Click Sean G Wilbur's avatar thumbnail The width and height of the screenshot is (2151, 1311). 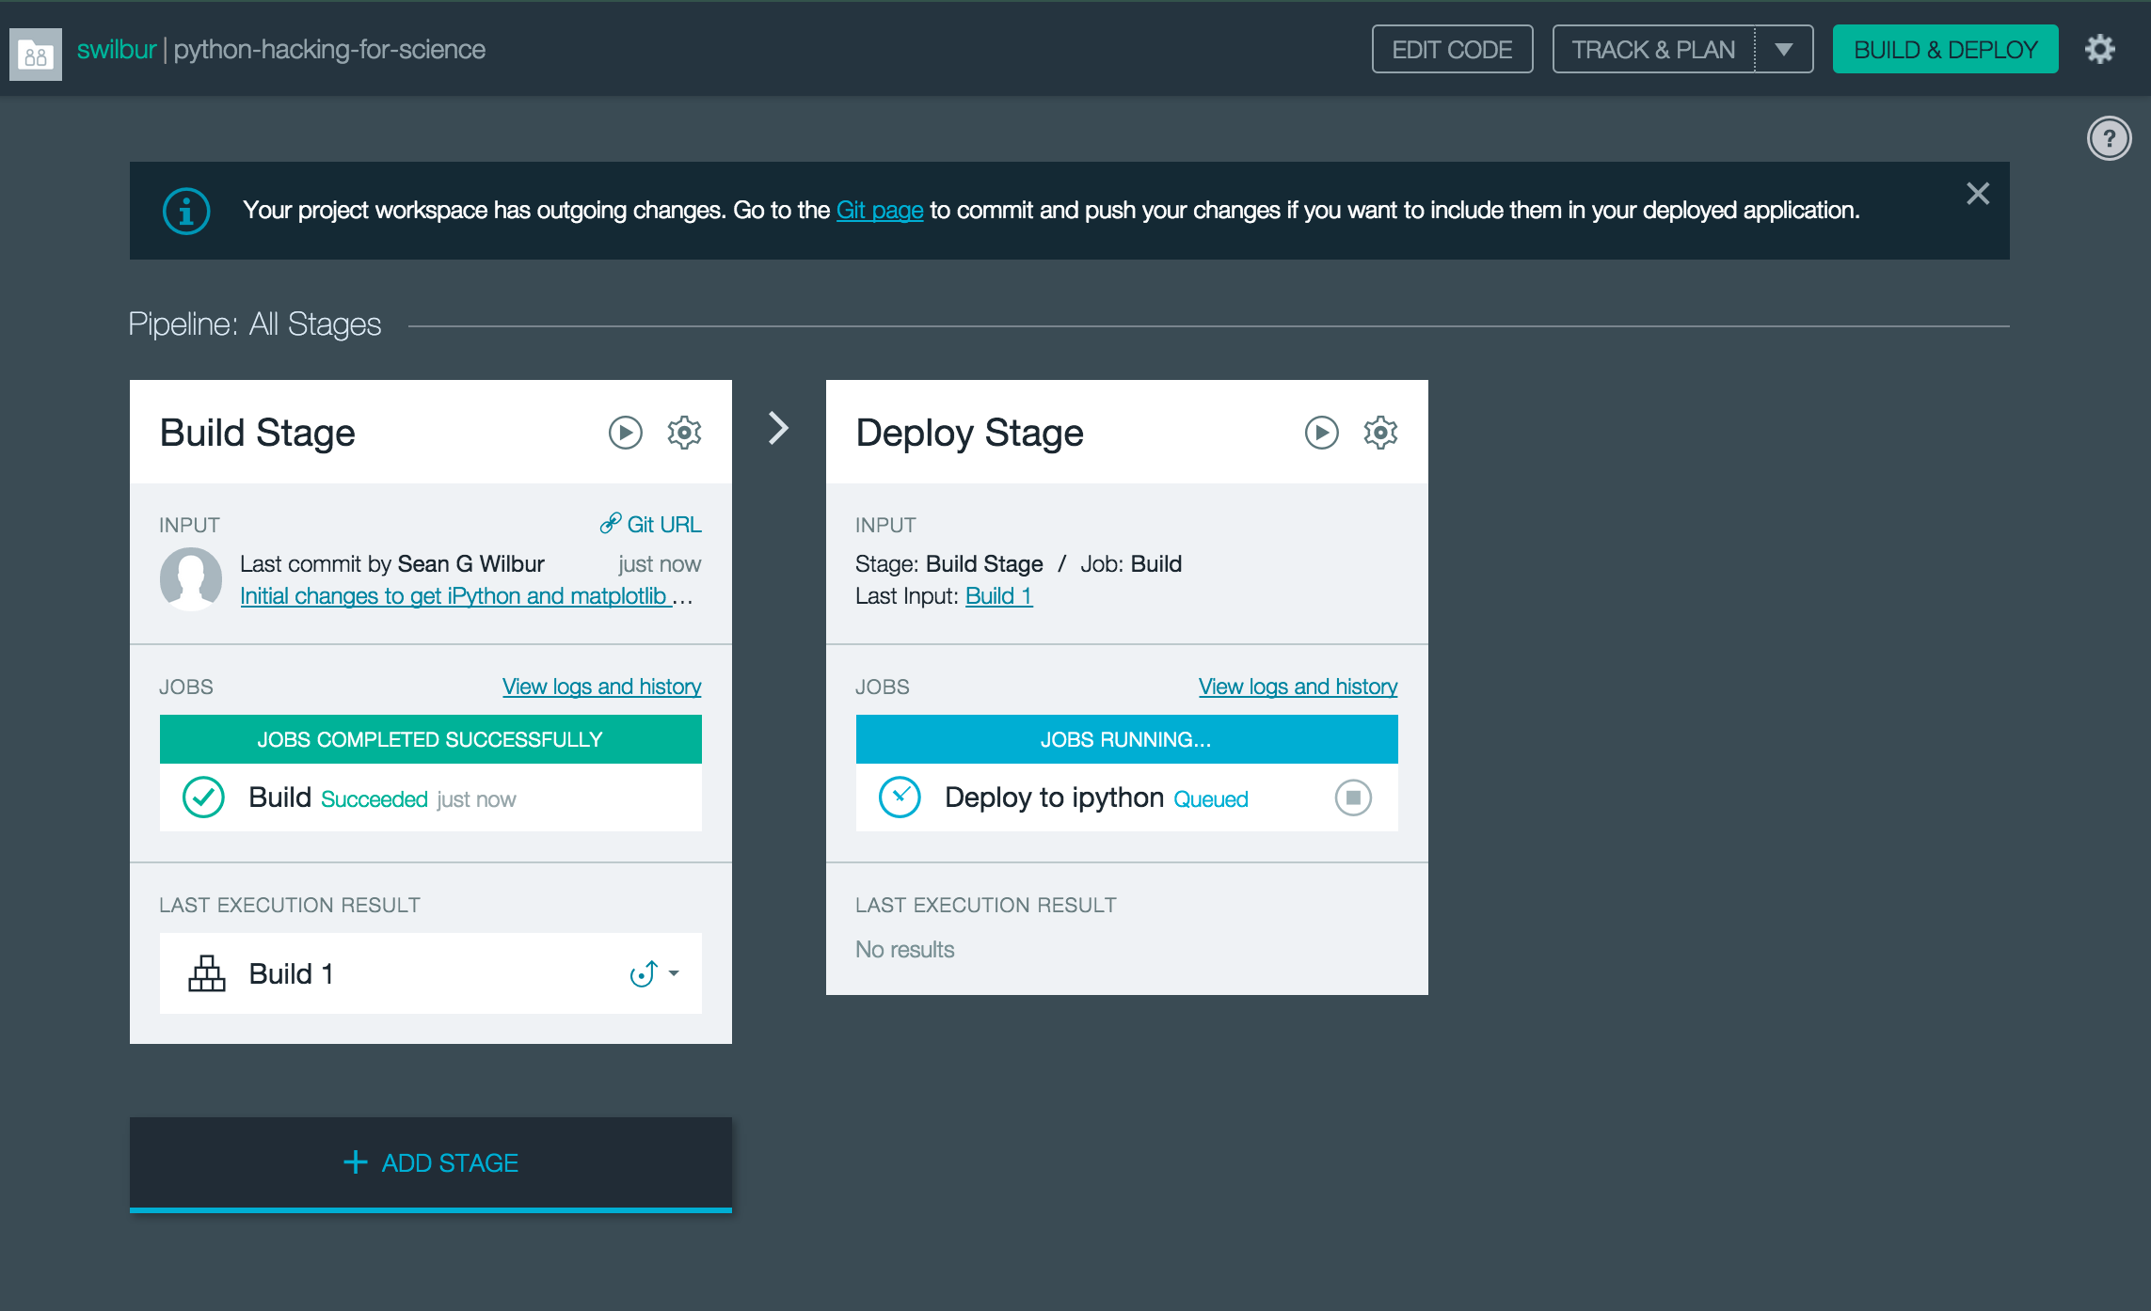pos(191,579)
